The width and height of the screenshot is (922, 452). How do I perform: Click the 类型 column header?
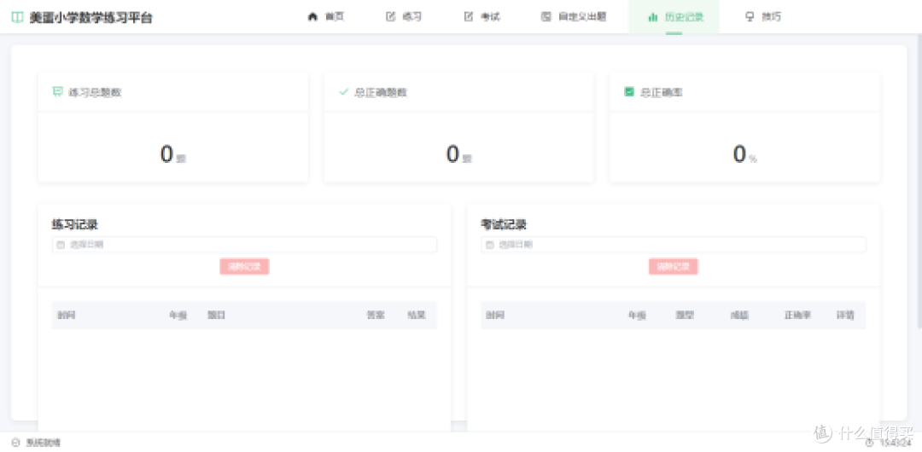pos(685,316)
